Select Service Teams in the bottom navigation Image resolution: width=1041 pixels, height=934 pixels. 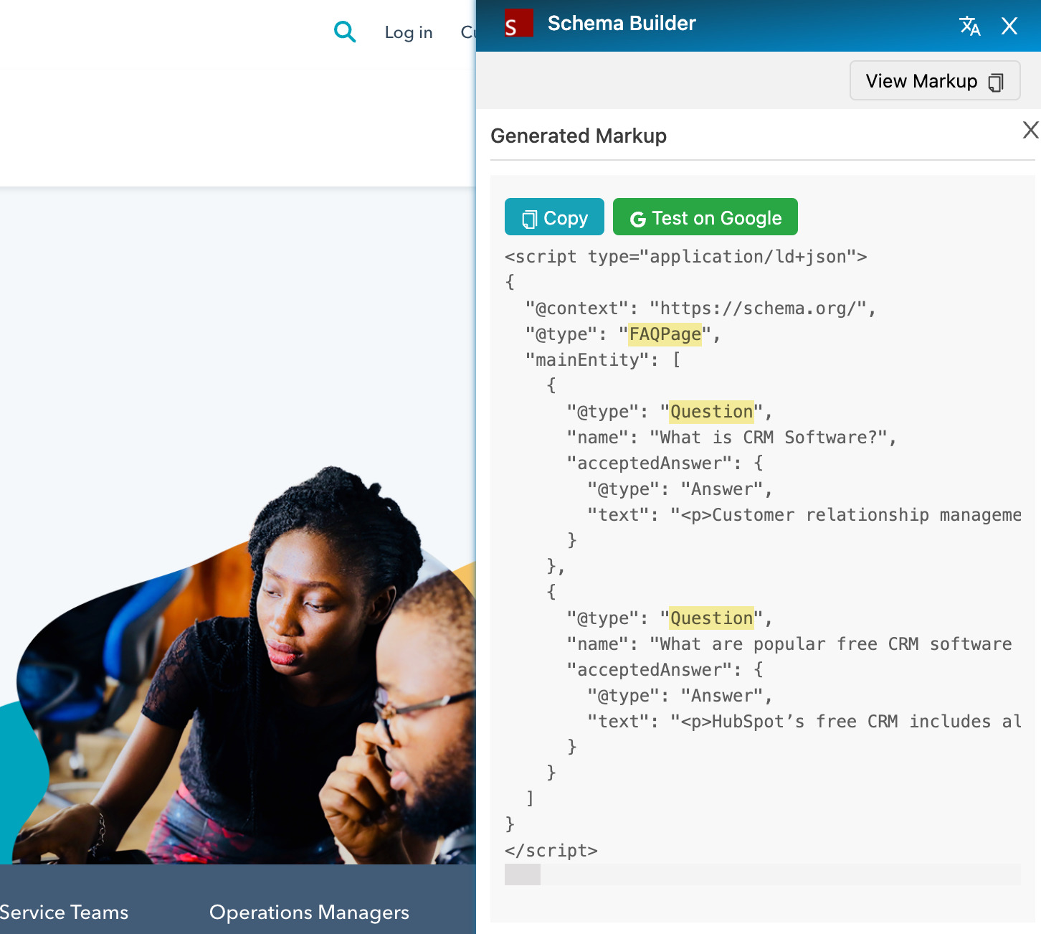(x=64, y=912)
